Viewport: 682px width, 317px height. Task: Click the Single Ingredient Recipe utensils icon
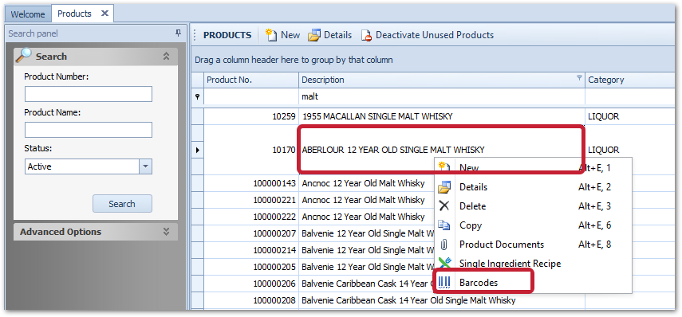[443, 263]
